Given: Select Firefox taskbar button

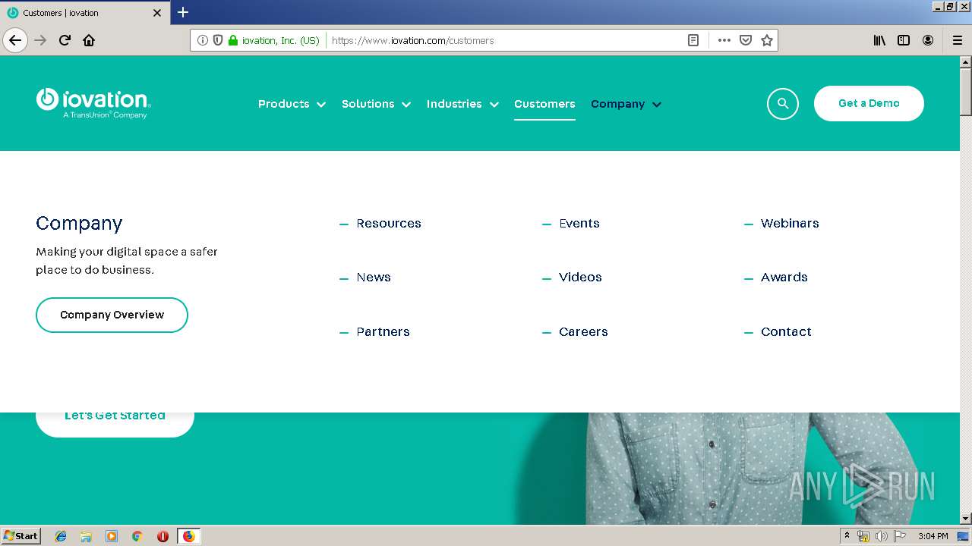Looking at the screenshot, I should tap(188, 536).
